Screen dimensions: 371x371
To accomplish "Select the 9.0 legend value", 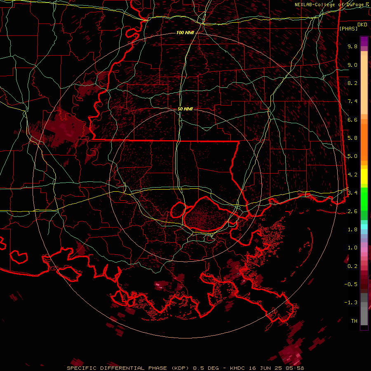I will 352,65.
